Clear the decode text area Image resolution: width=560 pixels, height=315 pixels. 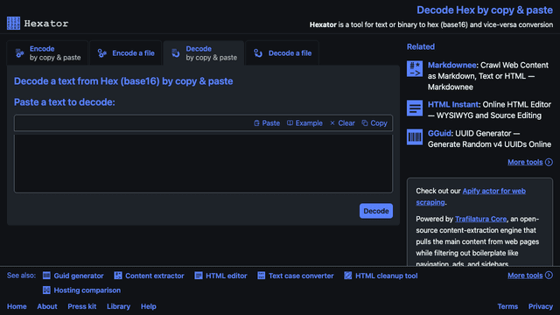click(342, 123)
